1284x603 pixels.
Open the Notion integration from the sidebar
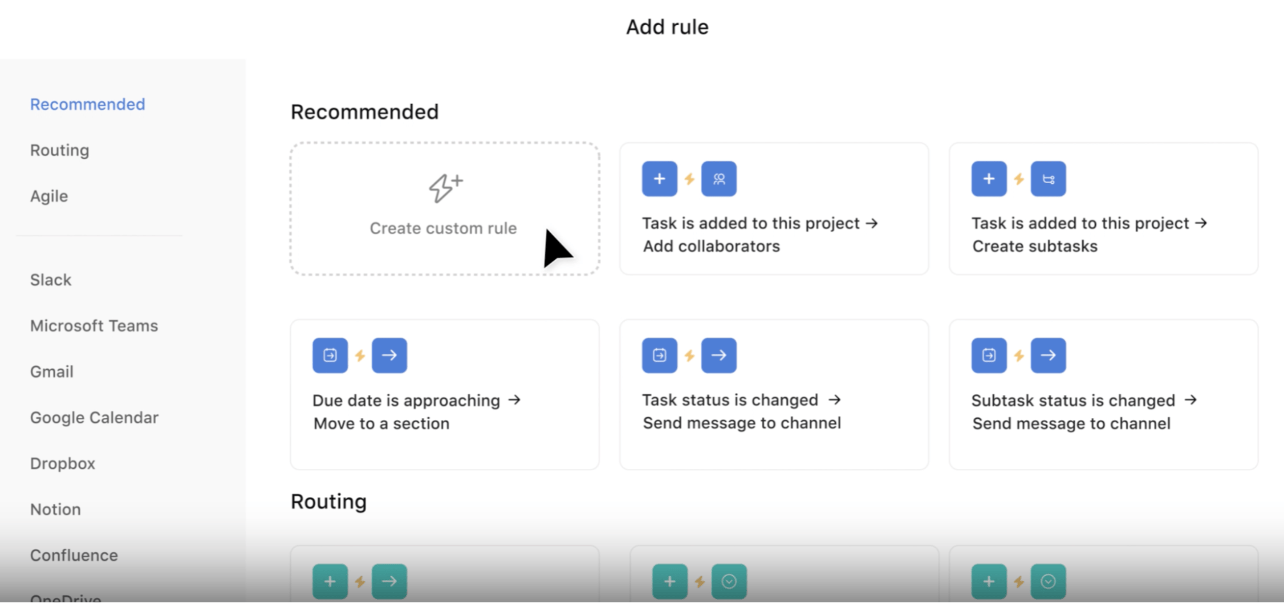pos(55,509)
